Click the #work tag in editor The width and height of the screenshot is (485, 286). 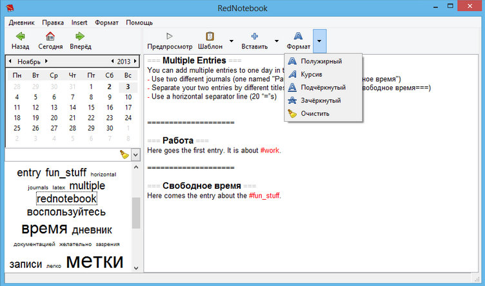(x=270, y=151)
